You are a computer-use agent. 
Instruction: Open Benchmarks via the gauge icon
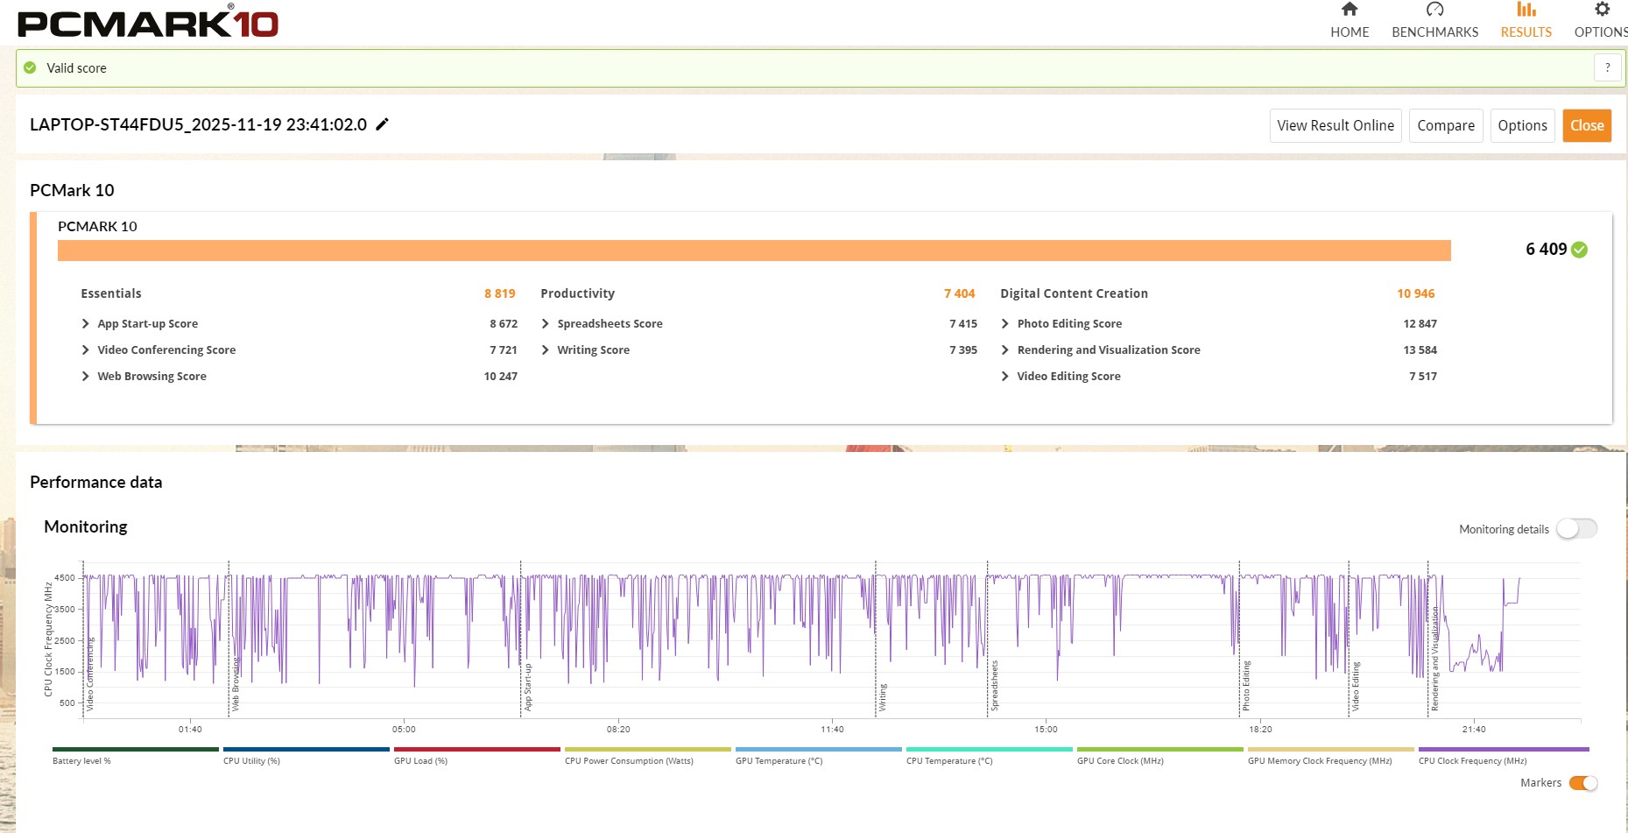1434,10
